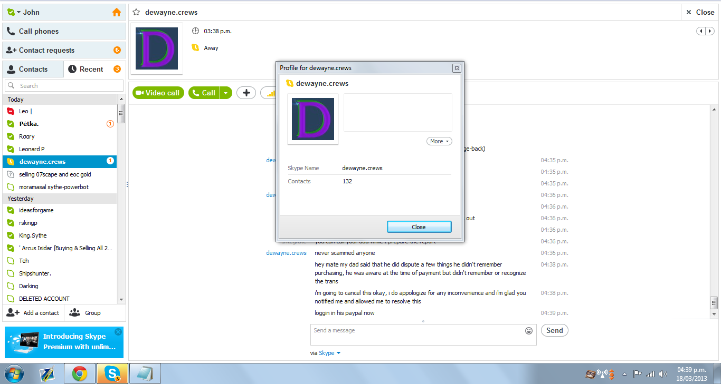This screenshot has width=721, height=384.
Task: Close the dewayne.crews conversation pane
Action: (700, 12)
